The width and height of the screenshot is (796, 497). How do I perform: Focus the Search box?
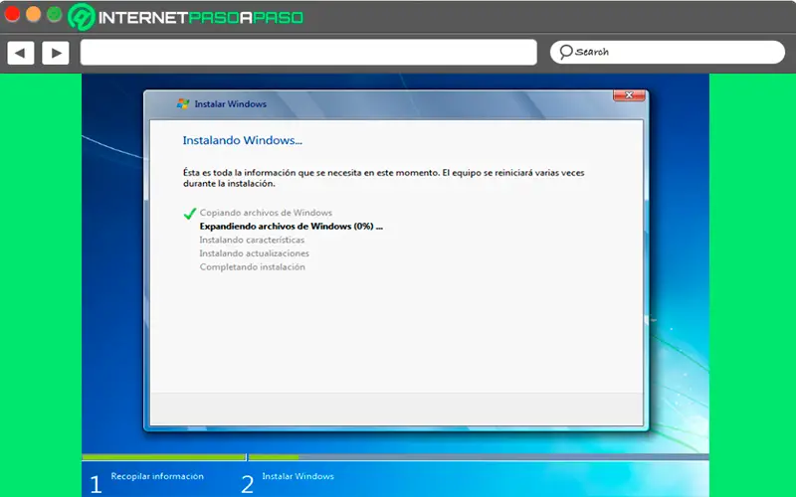tap(668, 52)
